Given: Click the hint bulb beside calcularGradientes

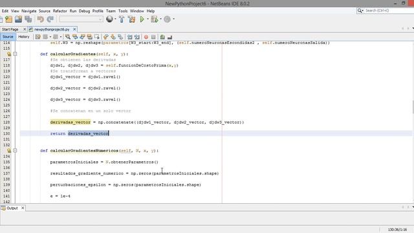Looking at the screenshot, I should point(9,54).
